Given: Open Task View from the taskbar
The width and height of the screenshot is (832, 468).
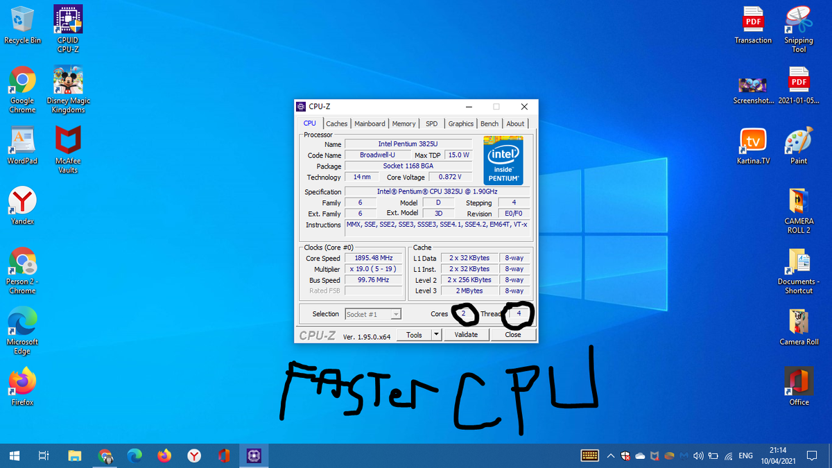Looking at the screenshot, I should [x=43, y=456].
